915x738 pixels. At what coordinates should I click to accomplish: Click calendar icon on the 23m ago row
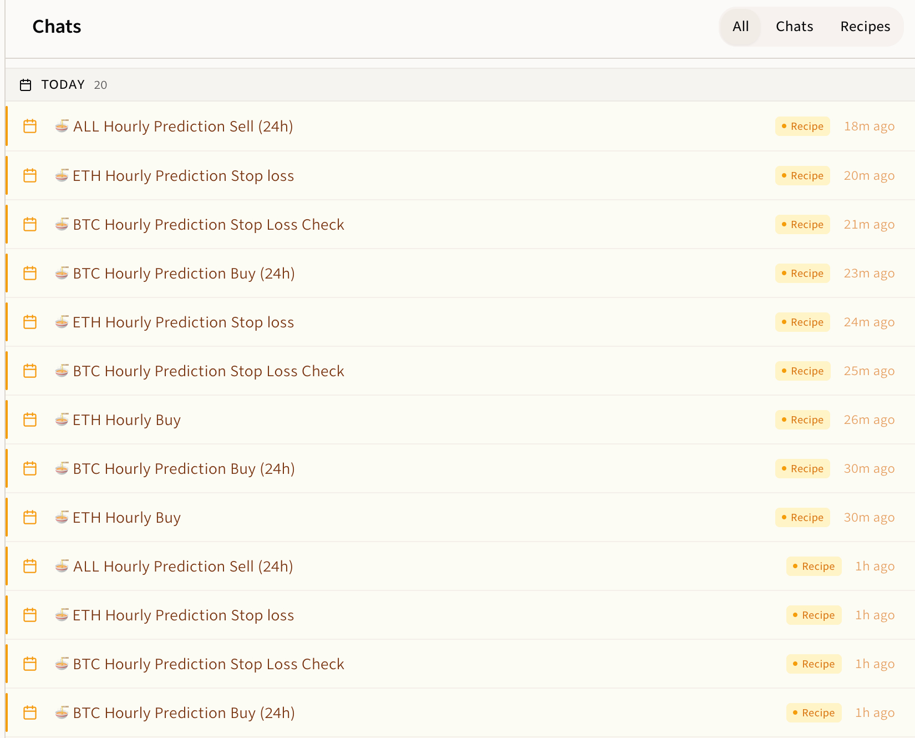point(30,274)
